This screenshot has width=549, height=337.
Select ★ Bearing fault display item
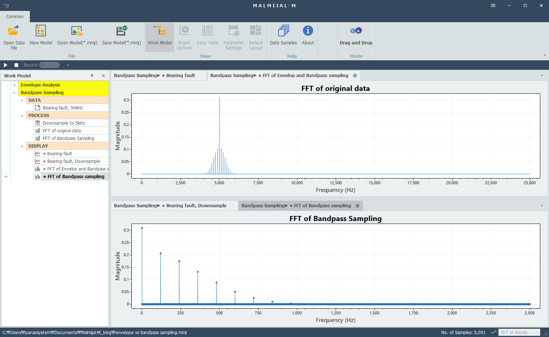[71, 154]
